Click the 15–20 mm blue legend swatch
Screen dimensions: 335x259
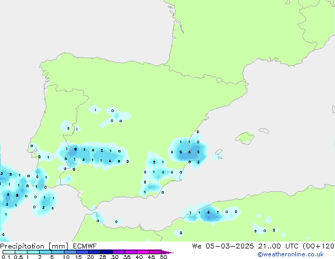82,252
